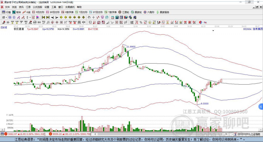Click the grid table icon at status bar left
The image size is (263, 142).
point(2,134)
